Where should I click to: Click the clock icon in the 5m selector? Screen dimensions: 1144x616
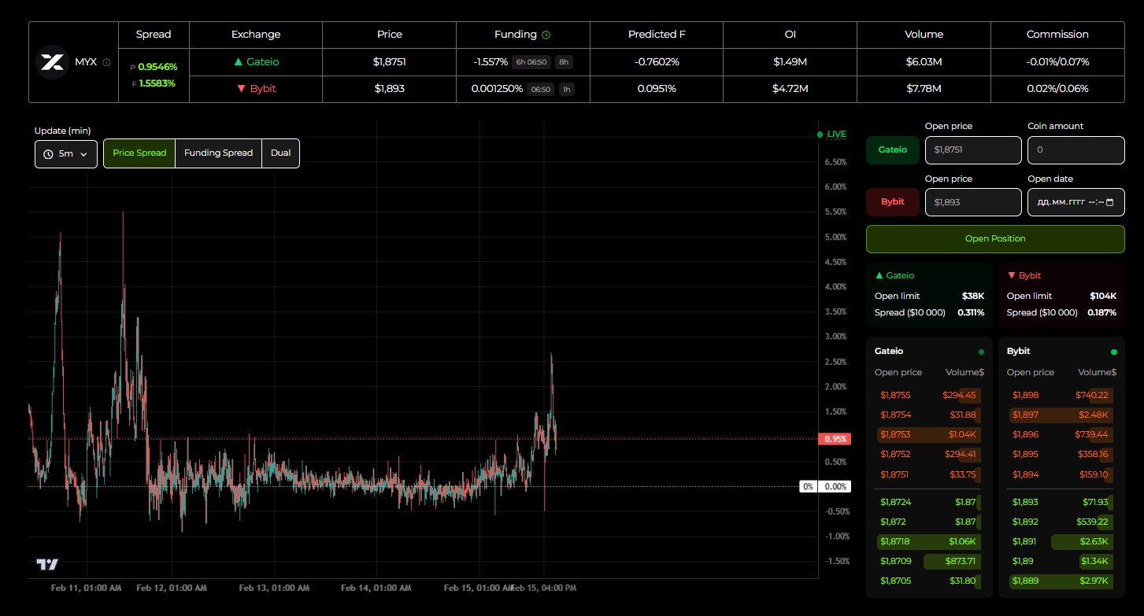click(x=48, y=153)
